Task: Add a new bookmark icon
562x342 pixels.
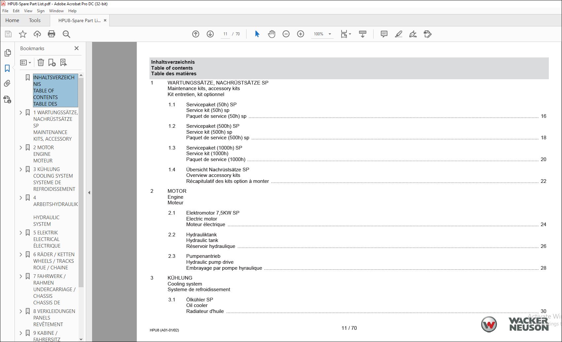Action: [52, 62]
